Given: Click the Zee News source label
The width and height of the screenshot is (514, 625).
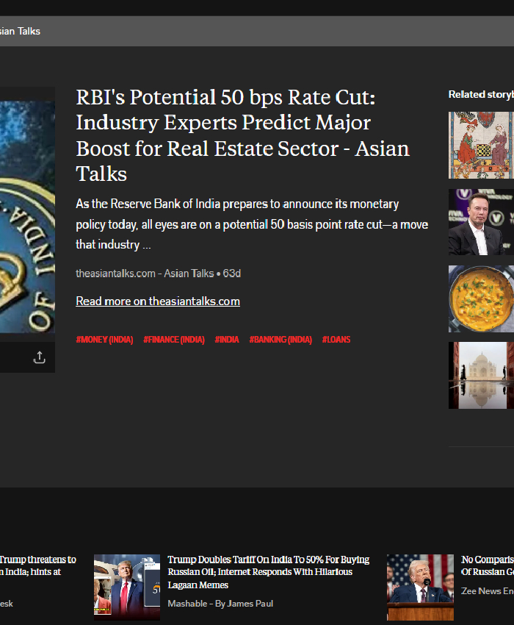Looking at the screenshot, I should [x=488, y=591].
